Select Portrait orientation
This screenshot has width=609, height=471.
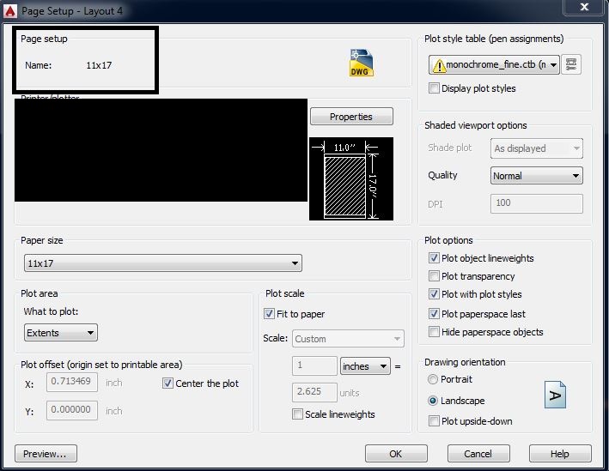[x=433, y=379]
